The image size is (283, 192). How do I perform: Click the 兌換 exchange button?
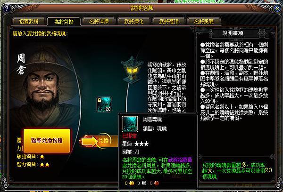104,141
